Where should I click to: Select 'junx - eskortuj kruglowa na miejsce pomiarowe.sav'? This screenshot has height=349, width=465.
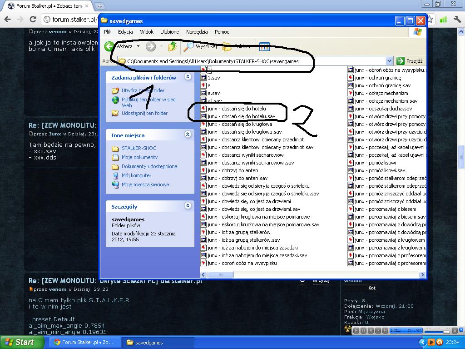pos(260,224)
